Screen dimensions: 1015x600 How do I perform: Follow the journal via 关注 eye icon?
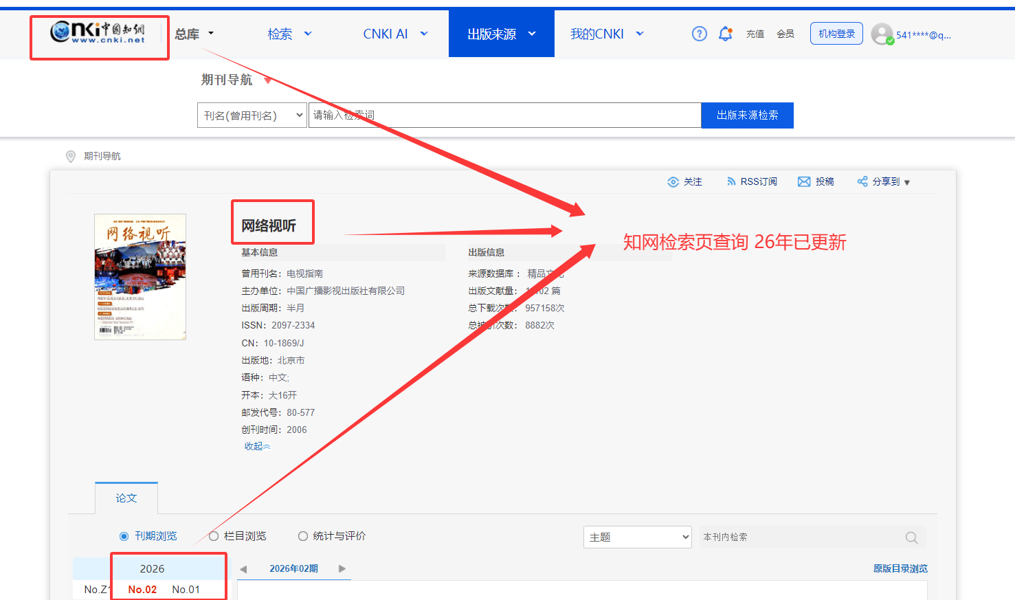pyautogui.click(x=673, y=182)
